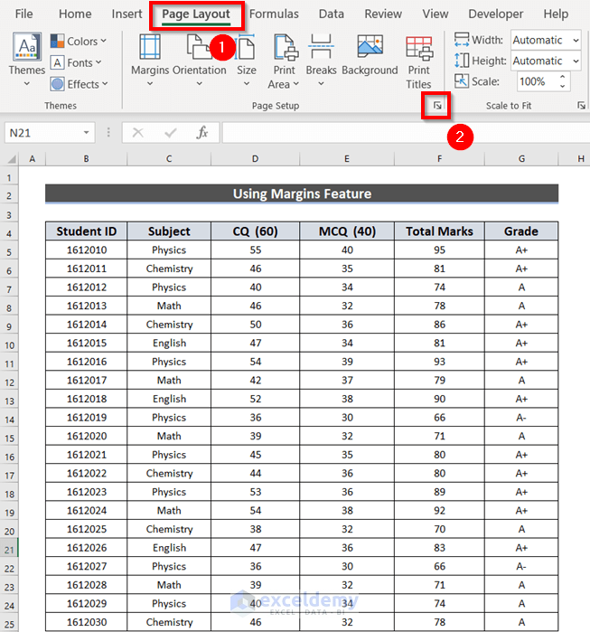Image resolution: width=590 pixels, height=632 pixels.
Task: Switch to the Developer tab
Action: coord(496,14)
